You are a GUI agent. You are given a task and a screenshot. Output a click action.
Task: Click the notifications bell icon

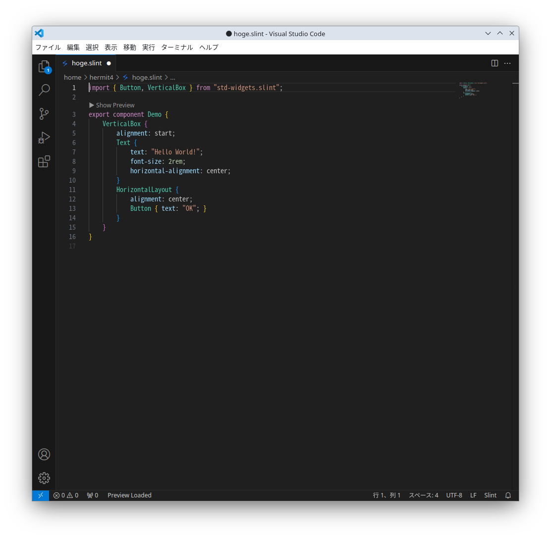point(508,495)
